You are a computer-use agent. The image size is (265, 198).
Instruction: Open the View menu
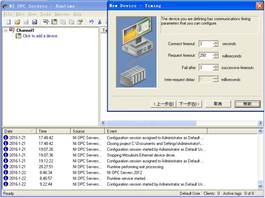[x=32, y=14]
